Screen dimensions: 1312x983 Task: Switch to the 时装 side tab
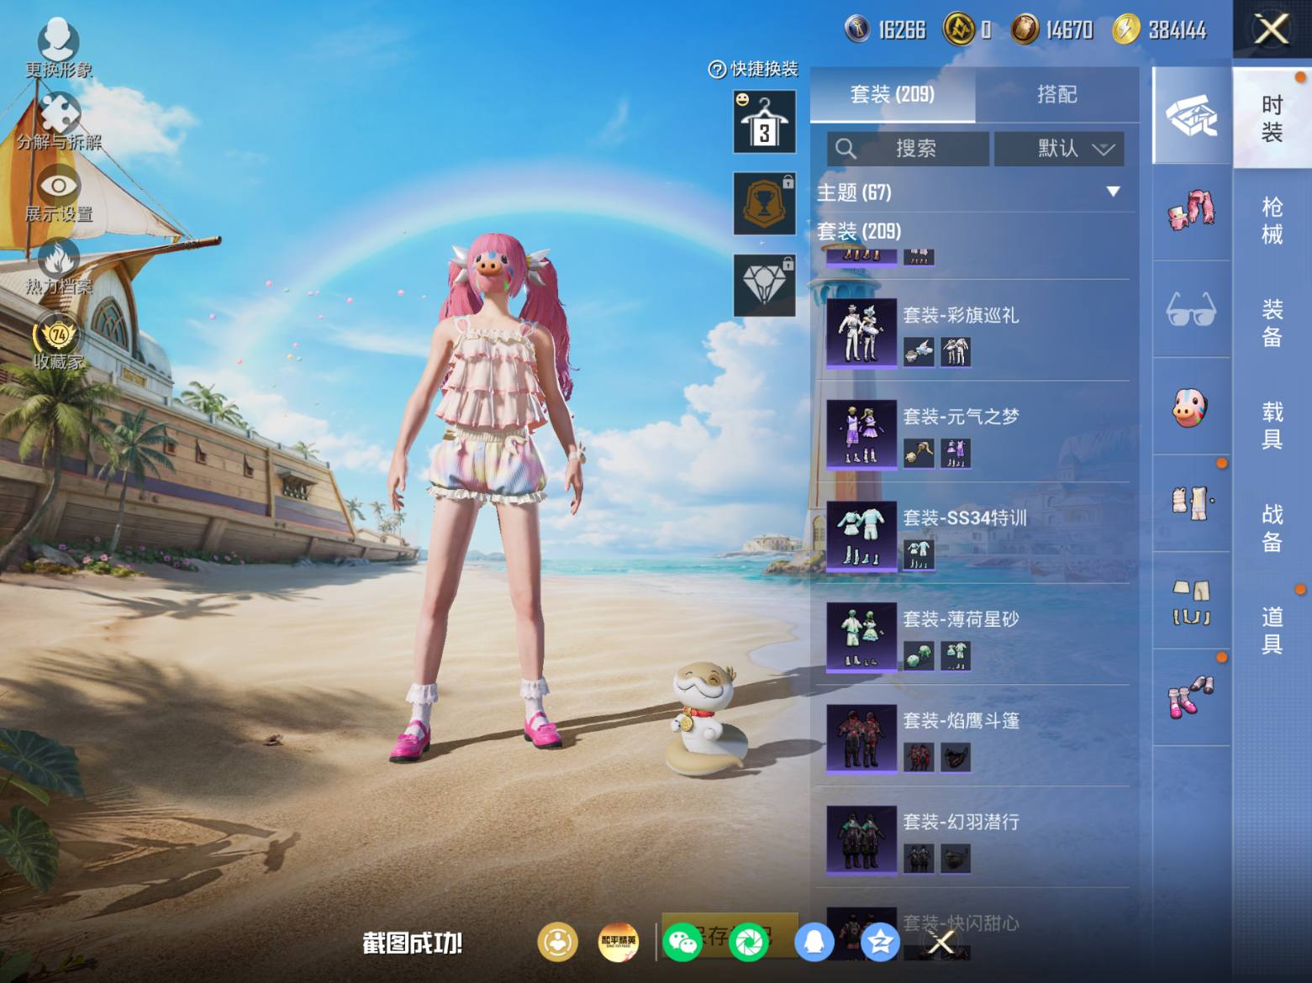1272,118
